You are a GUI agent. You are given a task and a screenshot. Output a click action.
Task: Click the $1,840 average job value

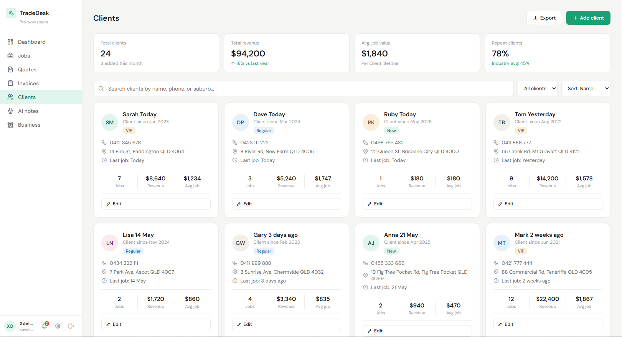375,54
